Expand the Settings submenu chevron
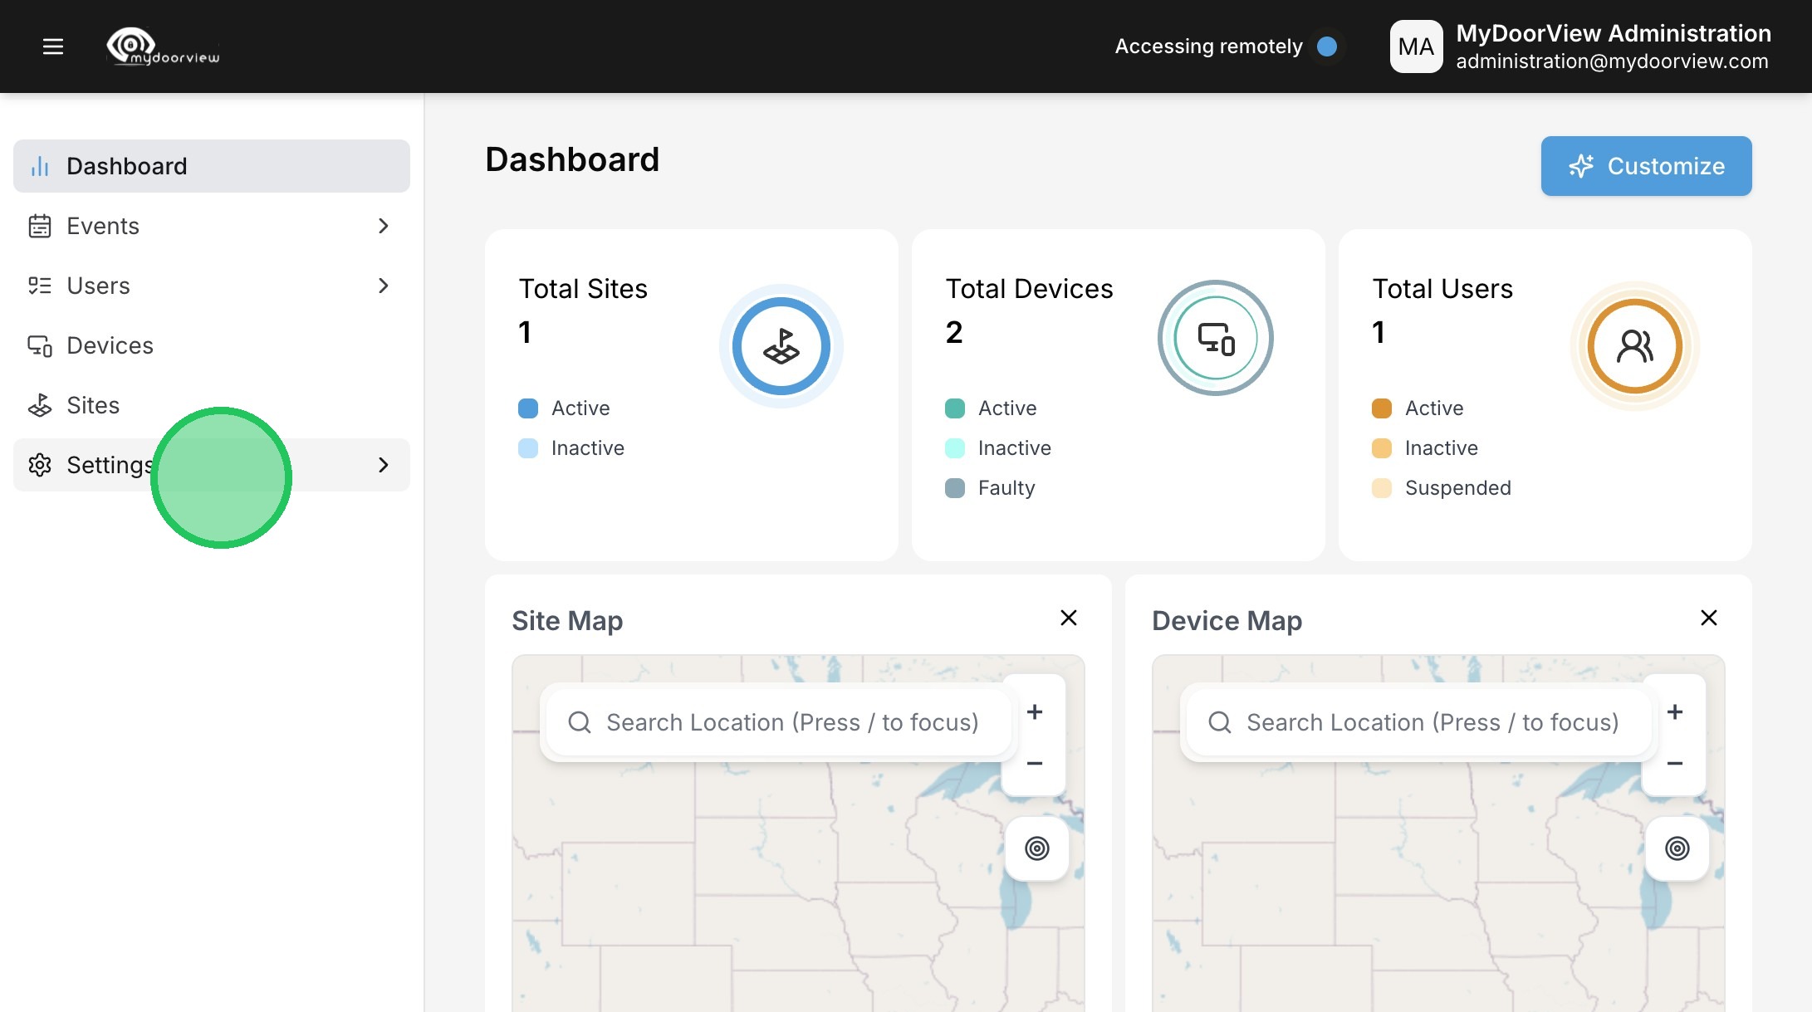1812x1012 pixels. tap(383, 465)
